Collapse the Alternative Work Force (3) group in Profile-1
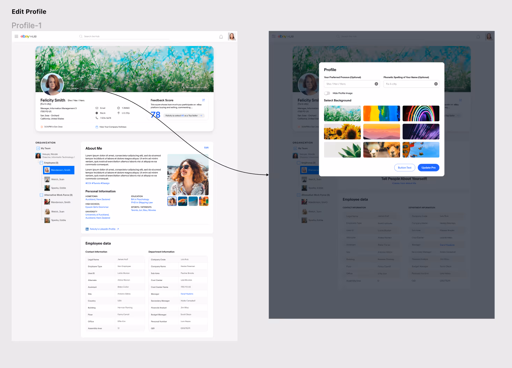 pos(41,195)
